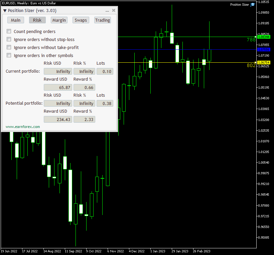Click the blue 1.07353 current price label
274x255 pixels.
[263, 49]
